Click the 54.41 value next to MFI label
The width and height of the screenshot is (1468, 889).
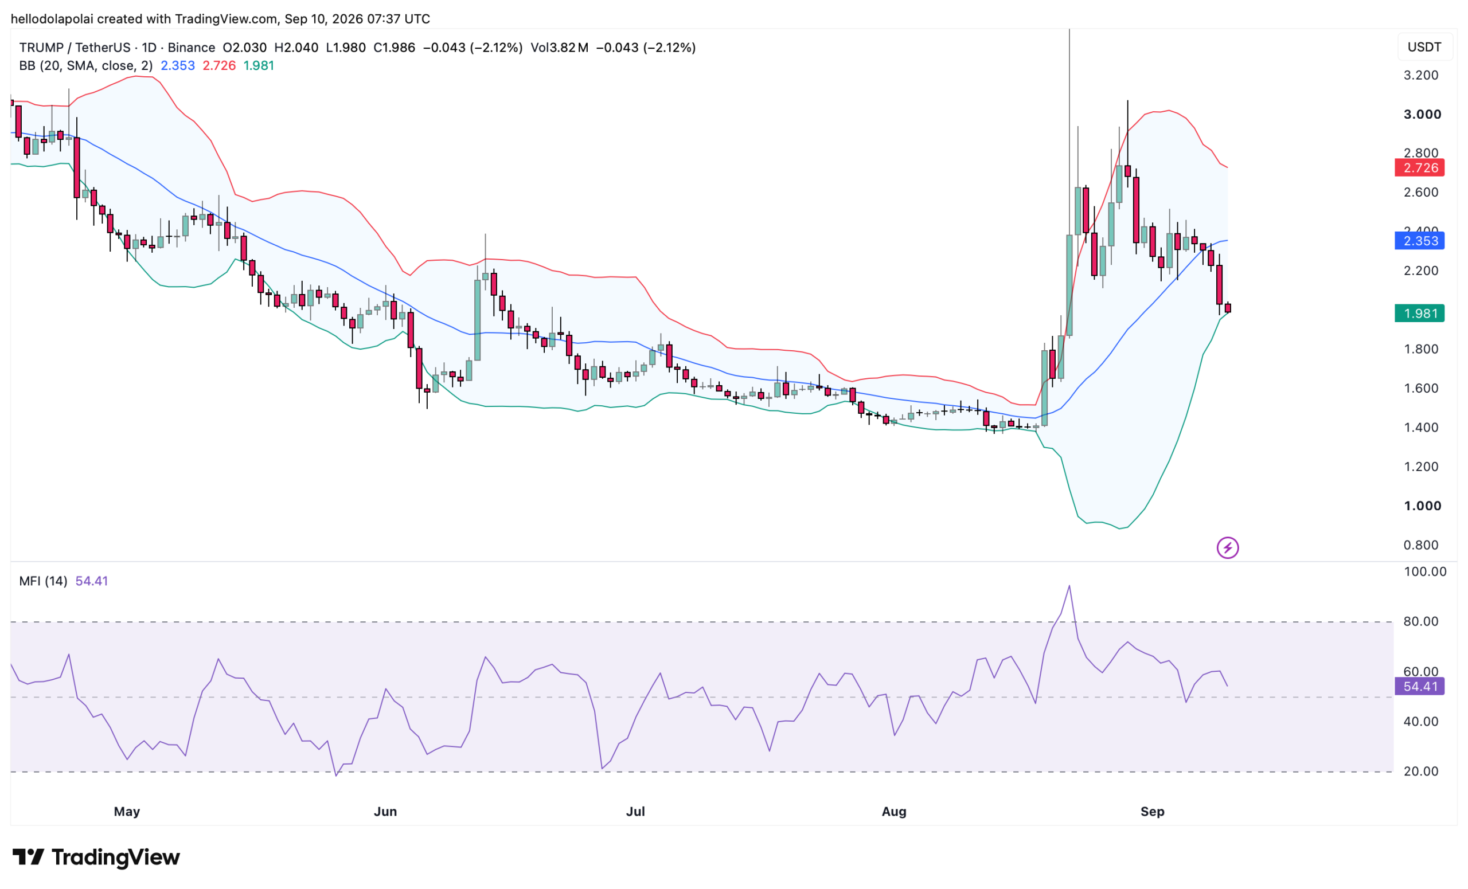click(x=92, y=581)
